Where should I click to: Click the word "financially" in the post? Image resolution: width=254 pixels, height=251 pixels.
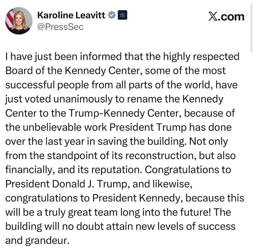[x=30, y=170]
